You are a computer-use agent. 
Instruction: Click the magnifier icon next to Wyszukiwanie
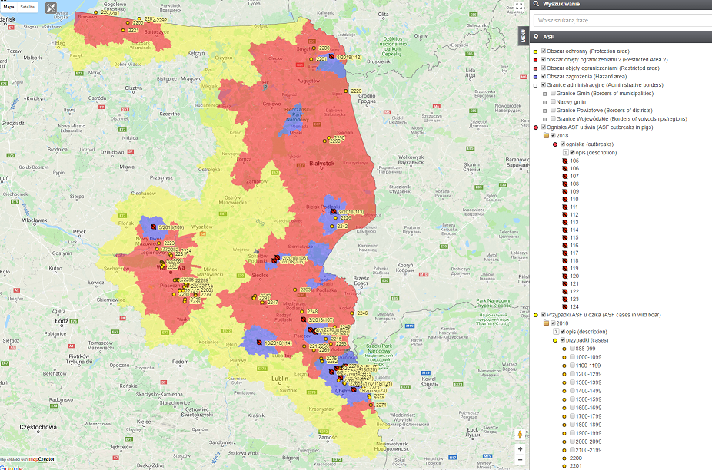(536, 4)
